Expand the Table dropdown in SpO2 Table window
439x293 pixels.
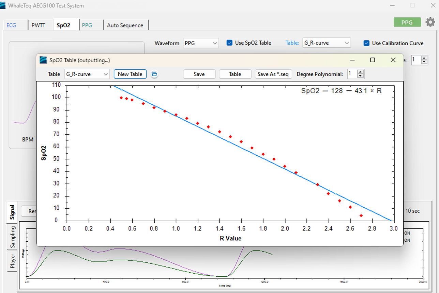click(x=87, y=74)
